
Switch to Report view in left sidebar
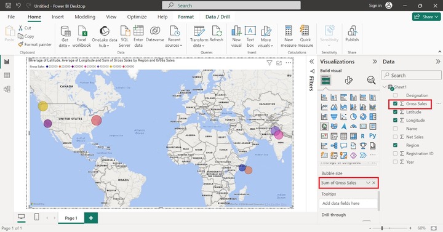tap(7, 62)
